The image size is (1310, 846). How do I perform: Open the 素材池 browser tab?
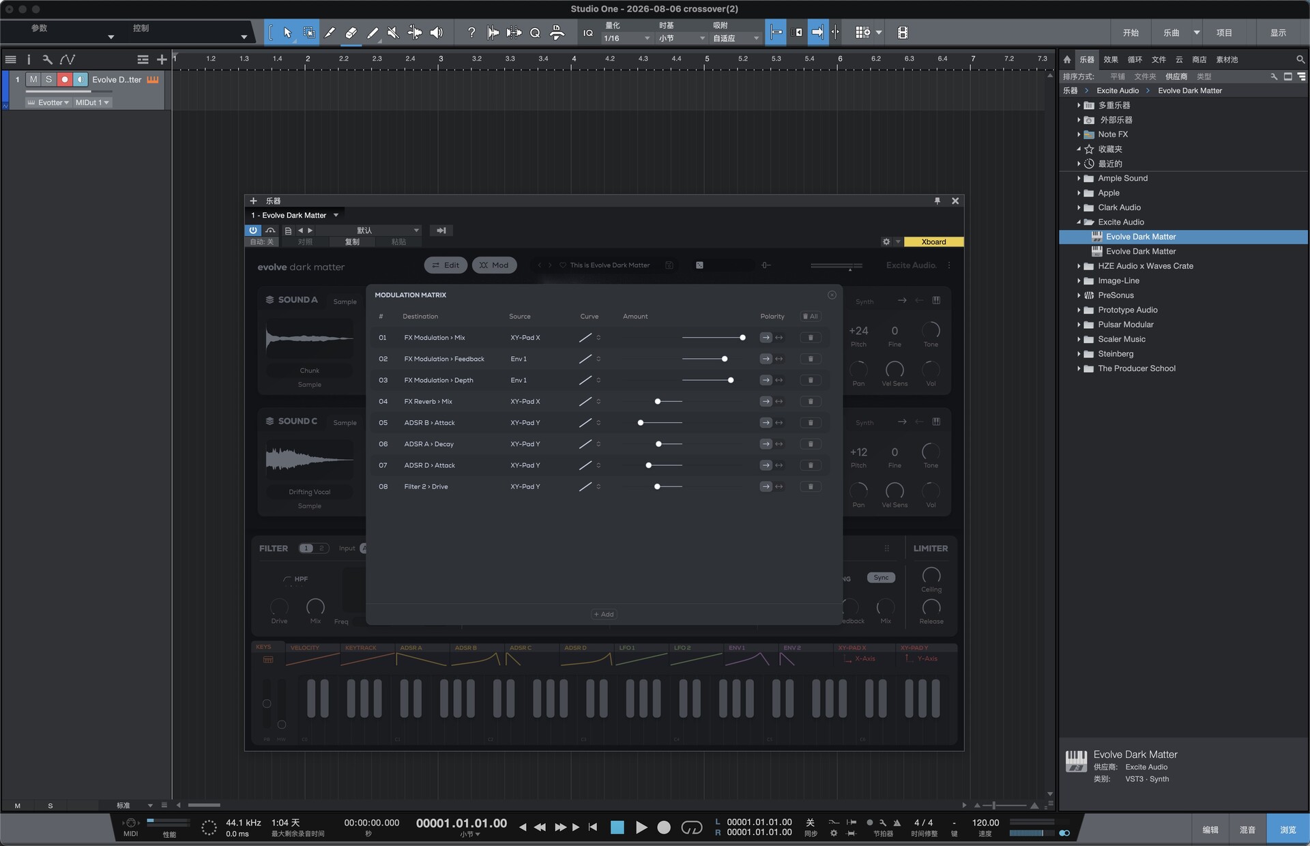1227,59
